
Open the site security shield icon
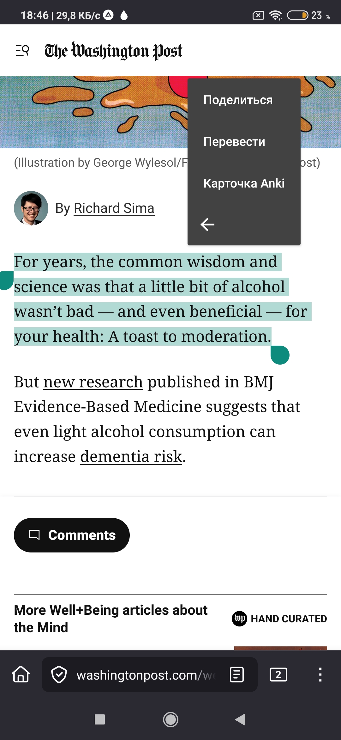point(59,675)
